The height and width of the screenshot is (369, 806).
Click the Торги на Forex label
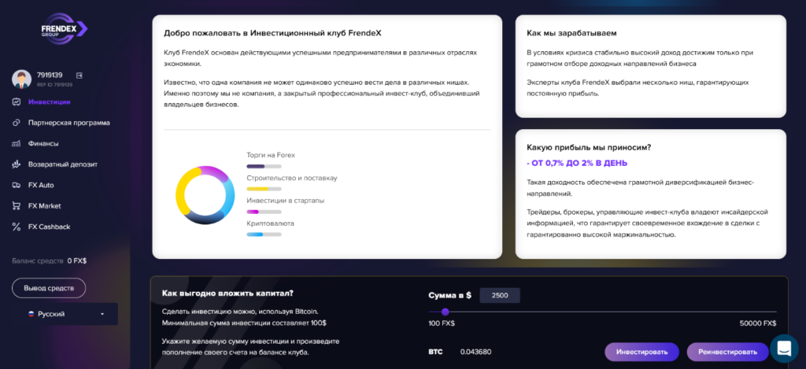pyautogui.click(x=271, y=155)
